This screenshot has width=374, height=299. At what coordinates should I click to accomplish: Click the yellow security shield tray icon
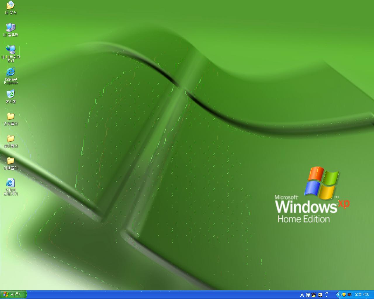(344, 295)
